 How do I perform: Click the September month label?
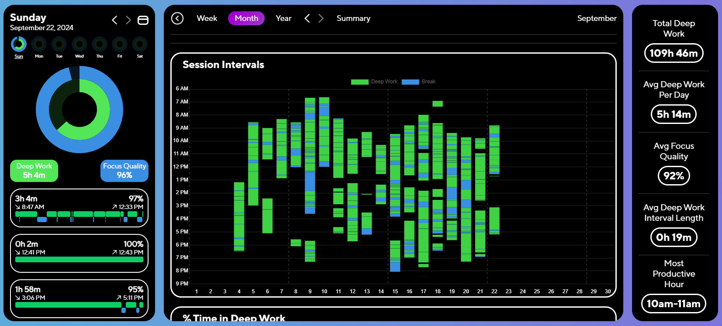pyautogui.click(x=597, y=18)
